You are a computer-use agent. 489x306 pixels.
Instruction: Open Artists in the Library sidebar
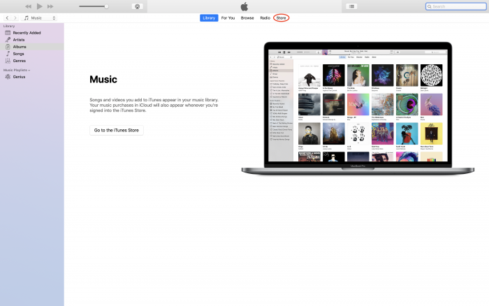[19, 39]
